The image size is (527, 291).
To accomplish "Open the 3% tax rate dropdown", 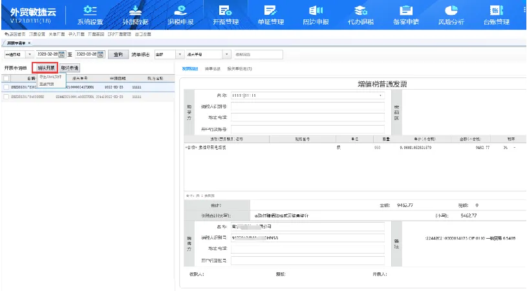I will (514, 148).
